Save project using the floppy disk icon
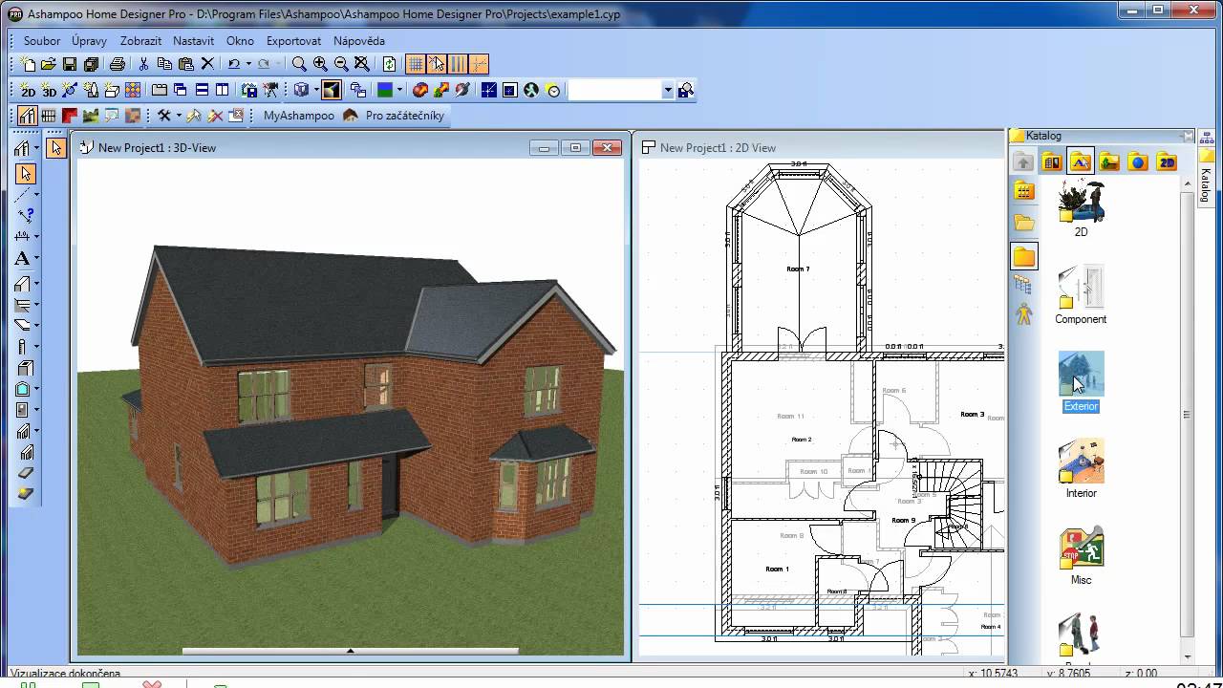 tap(70, 64)
